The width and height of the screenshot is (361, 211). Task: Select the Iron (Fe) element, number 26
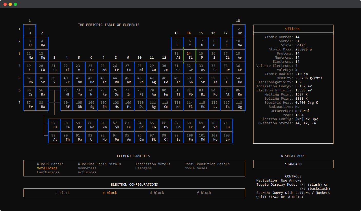pyautogui.click(x=116, y=68)
